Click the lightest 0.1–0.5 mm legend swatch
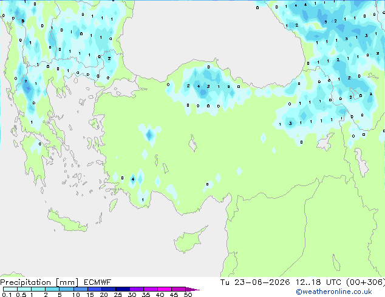This screenshot has height=297, width=385. pyautogui.click(x=10, y=289)
